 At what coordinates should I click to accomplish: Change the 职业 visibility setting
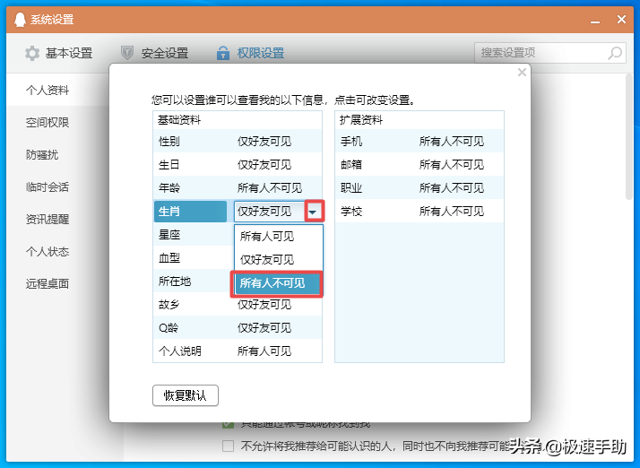tap(452, 188)
